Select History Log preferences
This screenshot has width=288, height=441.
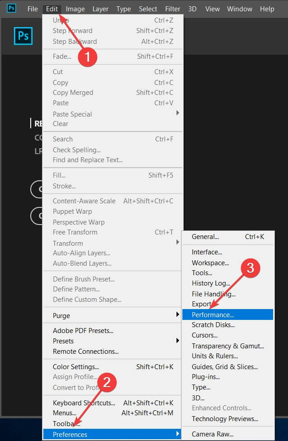click(x=228, y=283)
